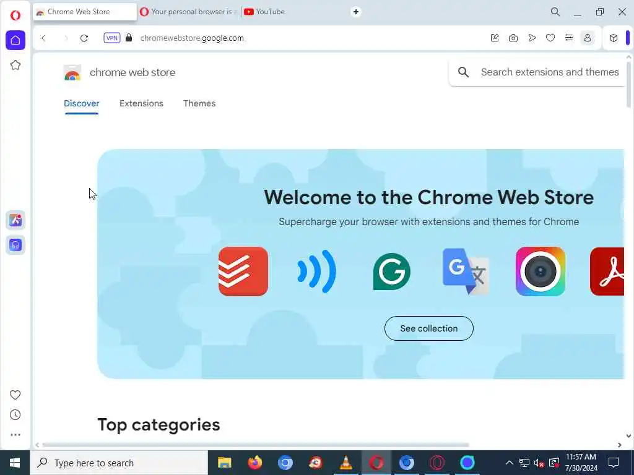Click the Welcome to the Chrome Web Store heading

tap(428, 197)
